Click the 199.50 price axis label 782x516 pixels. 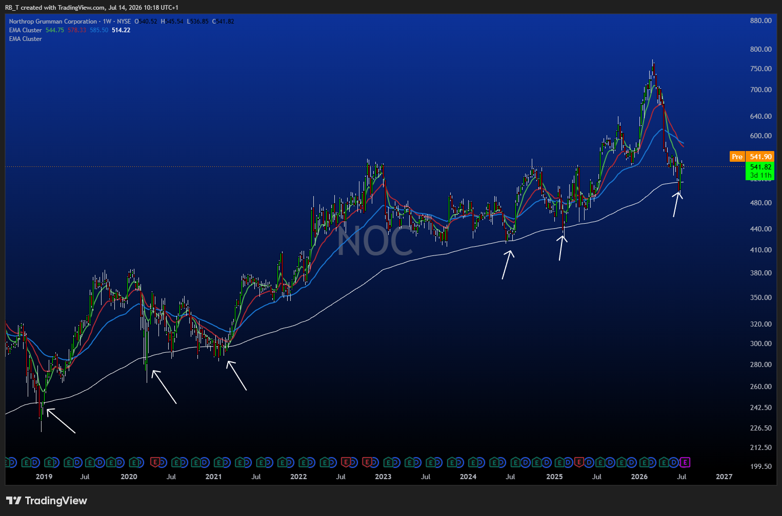(760, 467)
